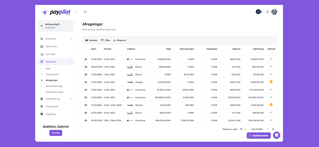Click the Løsninger cart icon

pyautogui.click(x=42, y=54)
